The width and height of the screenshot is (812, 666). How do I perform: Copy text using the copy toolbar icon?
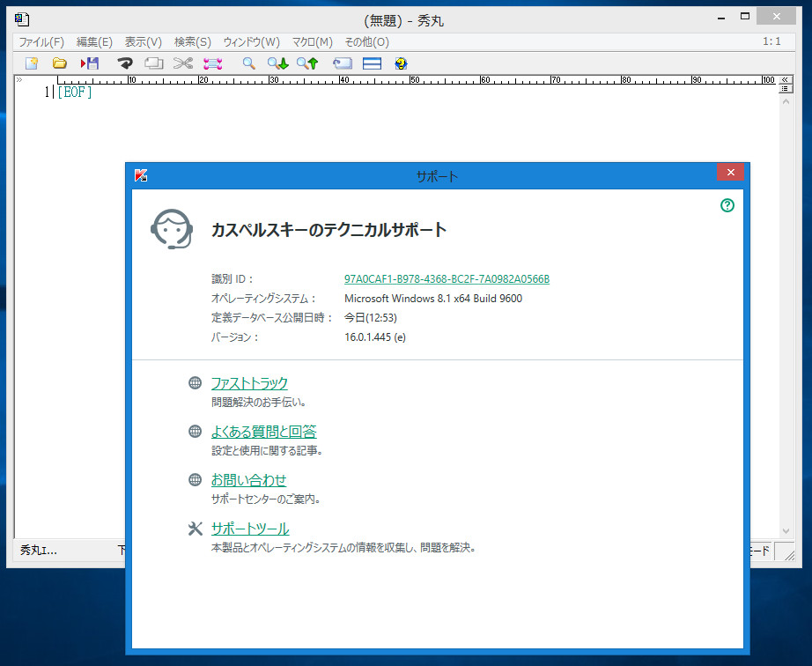click(153, 63)
